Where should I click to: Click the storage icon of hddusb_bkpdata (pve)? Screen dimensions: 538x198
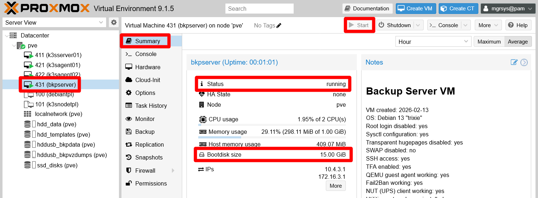28,144
